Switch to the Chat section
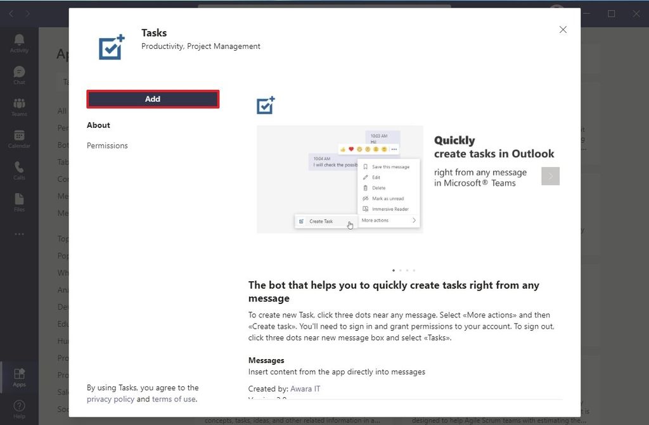649x425 pixels. click(19, 73)
